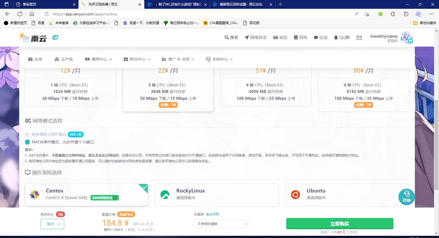
Task: Open 同花顺 bookmark
Action: point(251,23)
